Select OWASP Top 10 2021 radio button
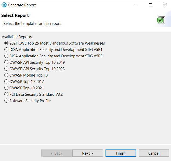 point(6,88)
